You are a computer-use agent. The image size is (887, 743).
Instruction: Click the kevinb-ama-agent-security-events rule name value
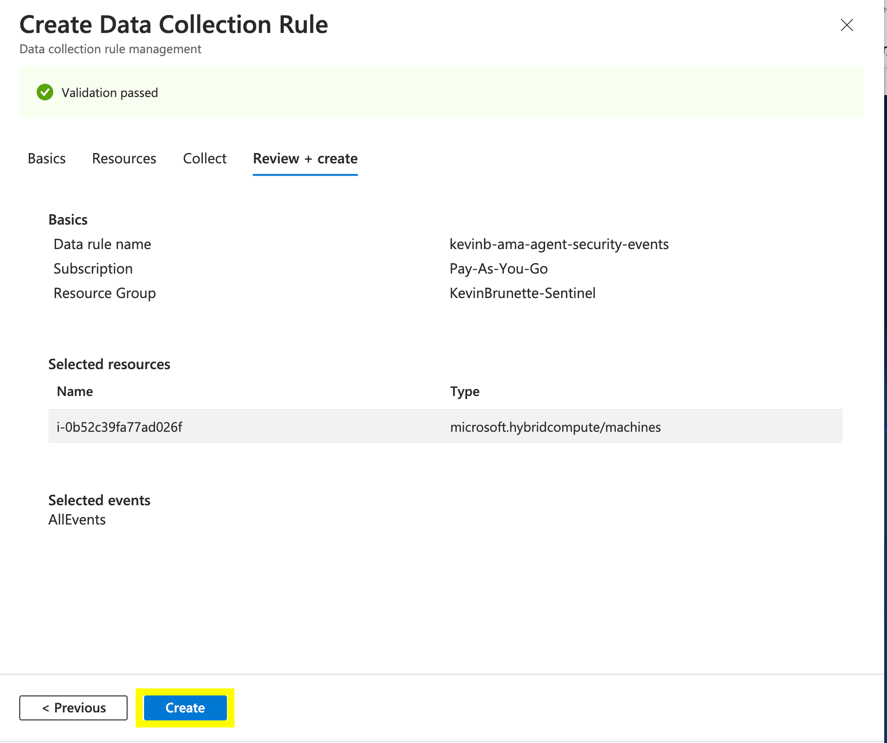pyautogui.click(x=559, y=244)
